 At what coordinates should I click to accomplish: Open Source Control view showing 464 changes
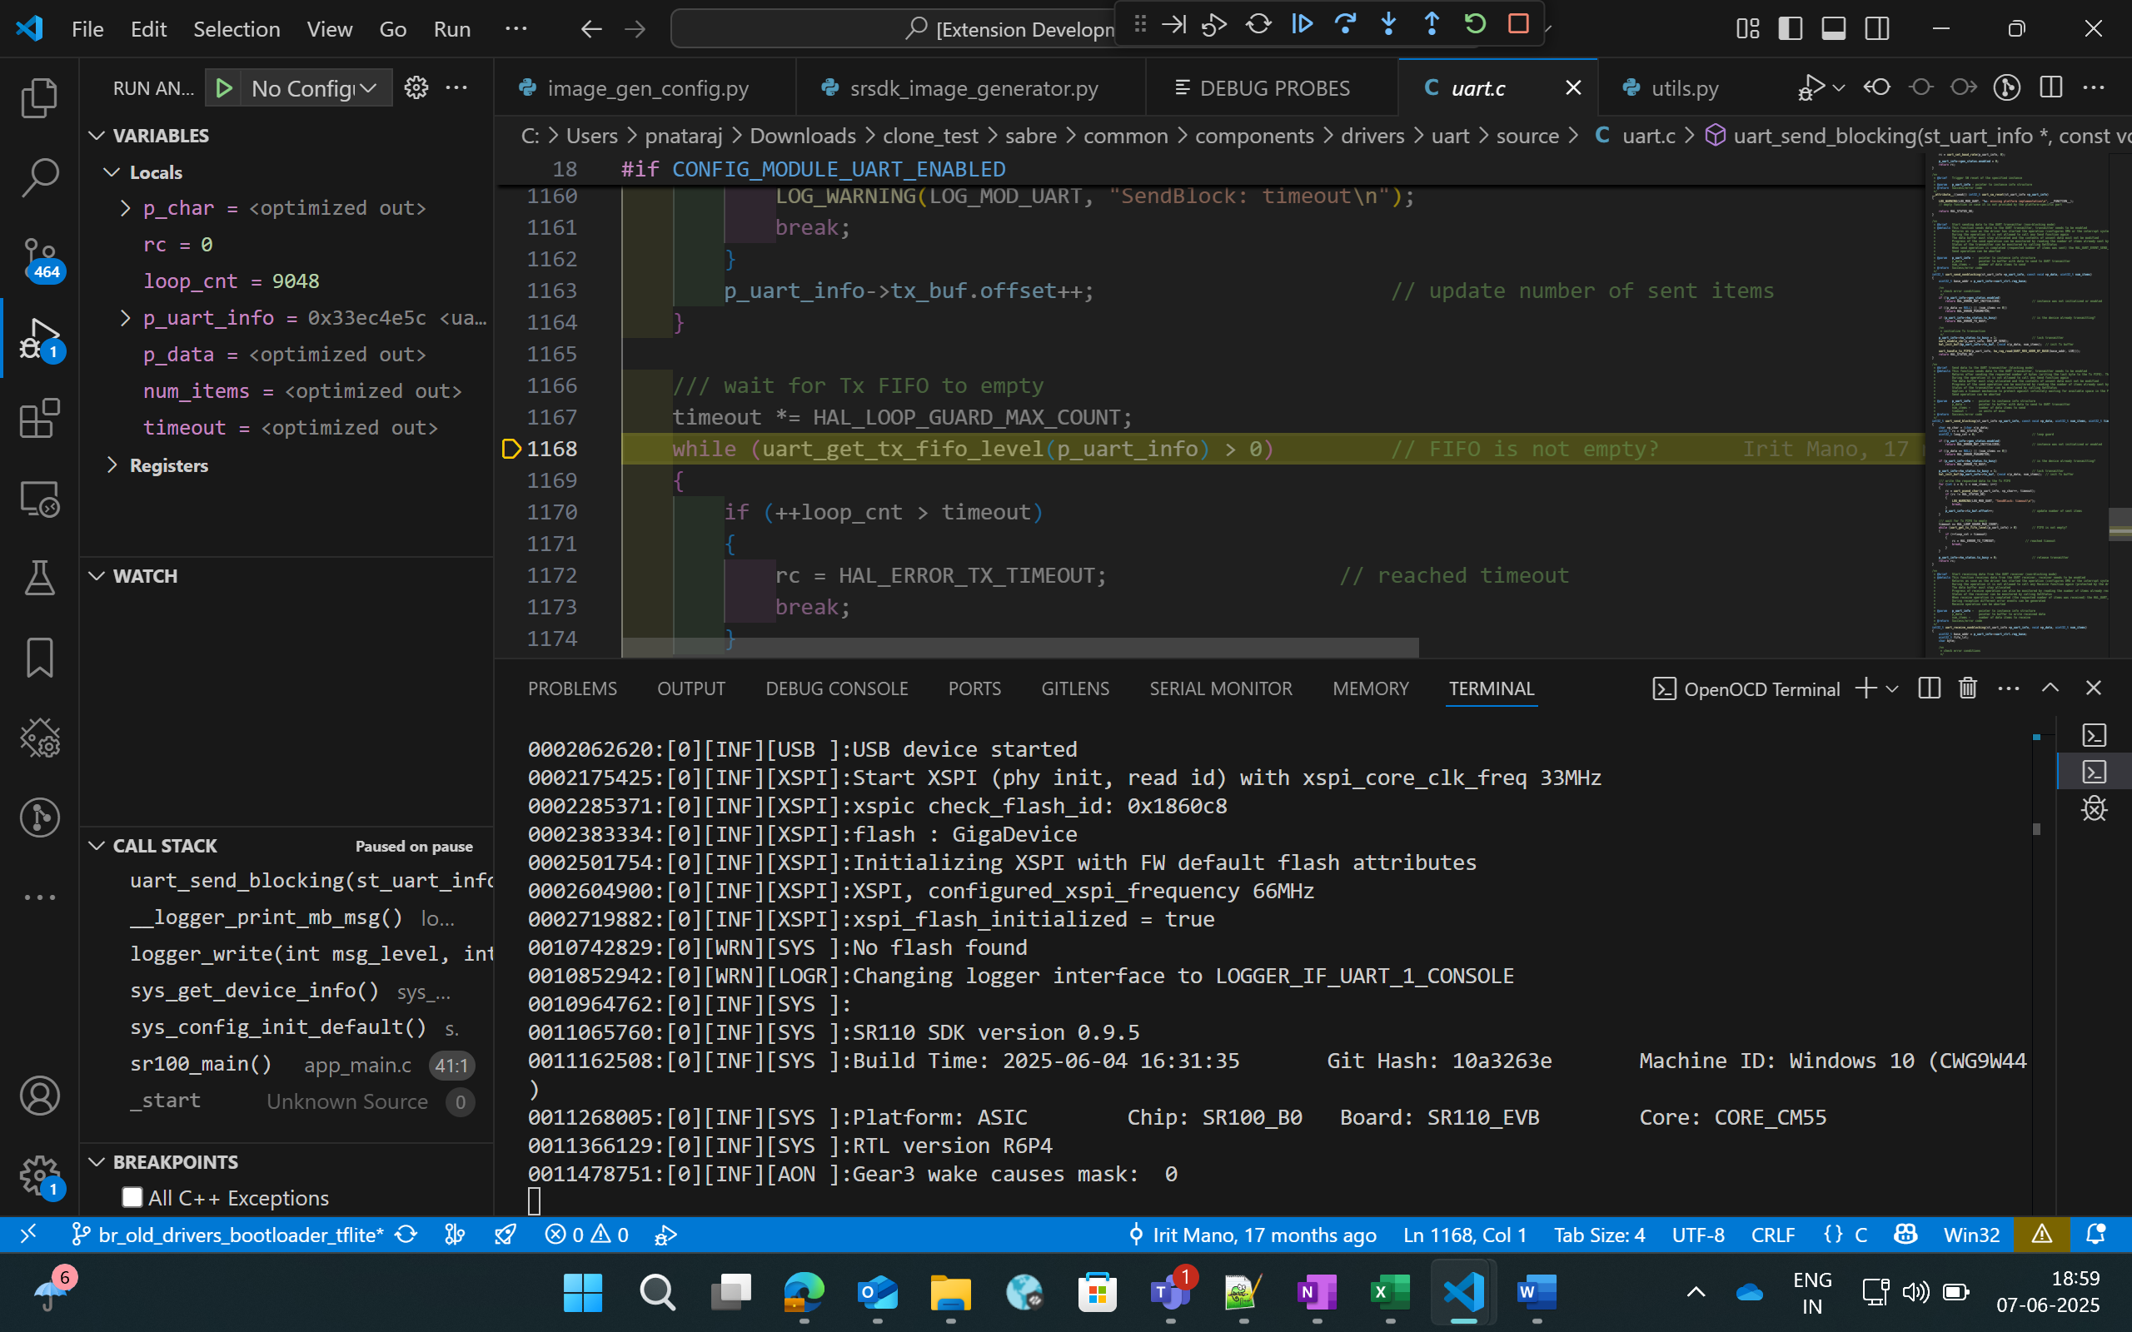(x=39, y=258)
